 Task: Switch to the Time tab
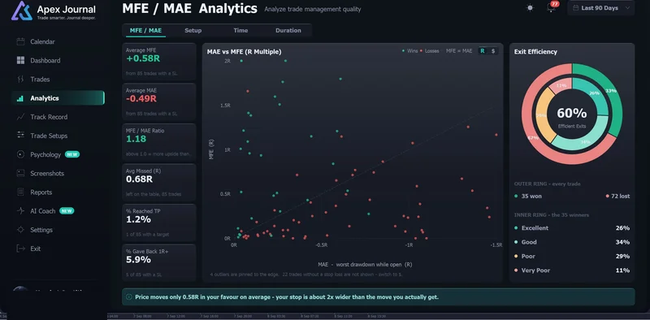(240, 30)
